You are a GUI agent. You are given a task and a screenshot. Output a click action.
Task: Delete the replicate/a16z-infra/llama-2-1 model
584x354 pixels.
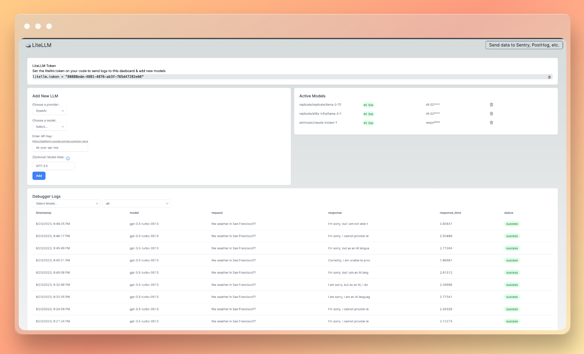tap(491, 114)
